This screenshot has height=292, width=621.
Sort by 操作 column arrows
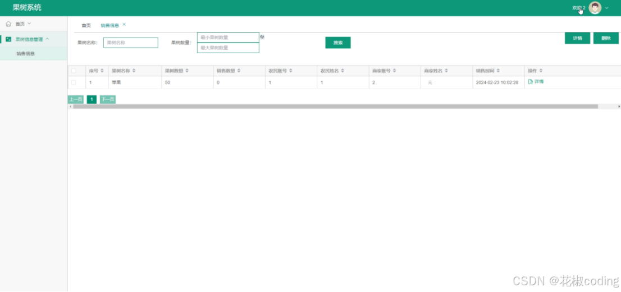(x=541, y=71)
